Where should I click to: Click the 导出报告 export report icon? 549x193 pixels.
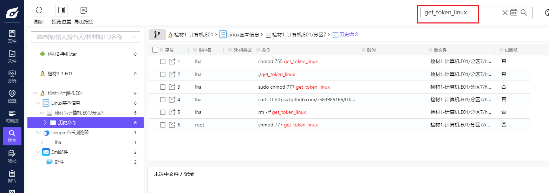point(84,10)
